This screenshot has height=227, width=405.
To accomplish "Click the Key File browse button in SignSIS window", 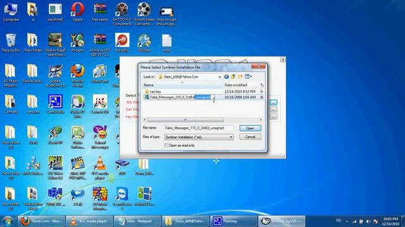I will 273,117.
